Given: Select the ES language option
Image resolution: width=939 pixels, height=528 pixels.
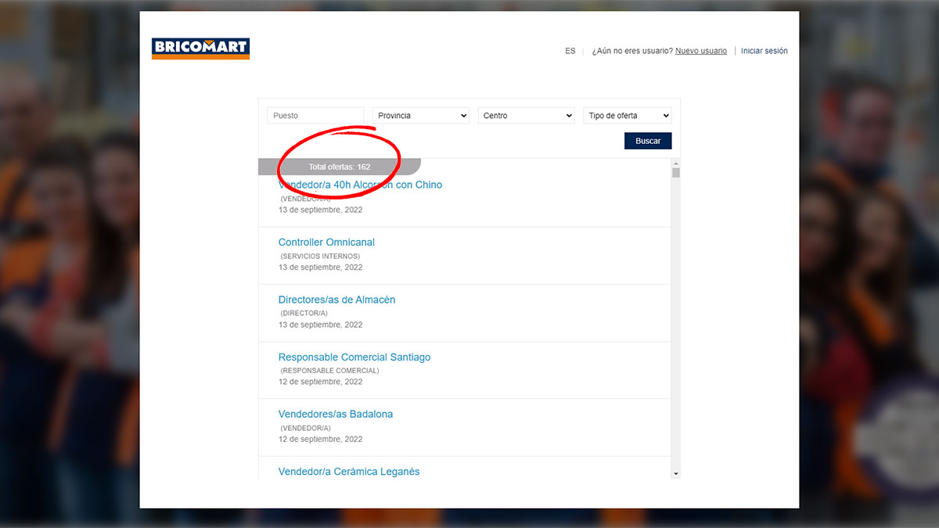Looking at the screenshot, I should point(570,51).
